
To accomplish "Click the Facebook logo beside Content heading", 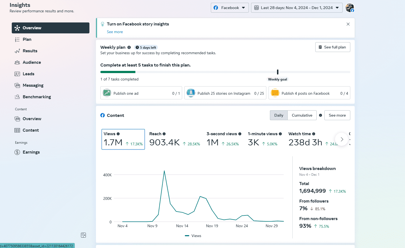I will (103, 115).
